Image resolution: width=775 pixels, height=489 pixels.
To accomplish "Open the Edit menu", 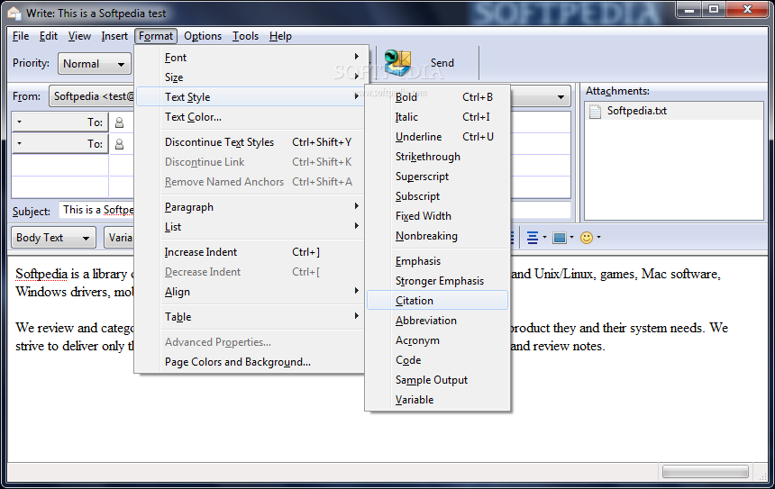I will pyautogui.click(x=49, y=36).
